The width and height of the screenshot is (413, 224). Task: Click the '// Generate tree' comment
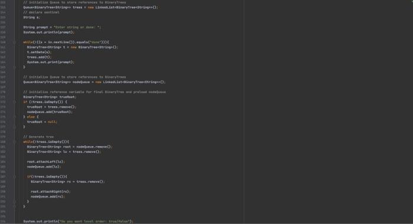click(38, 137)
